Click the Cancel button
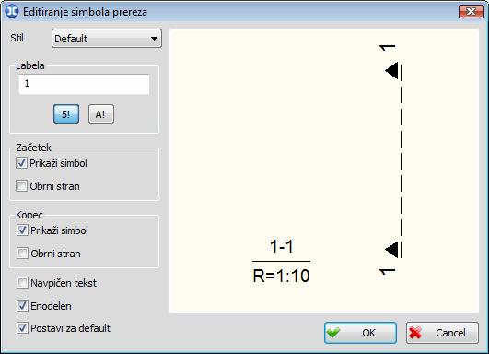This screenshot has height=354, width=489. pos(442,333)
